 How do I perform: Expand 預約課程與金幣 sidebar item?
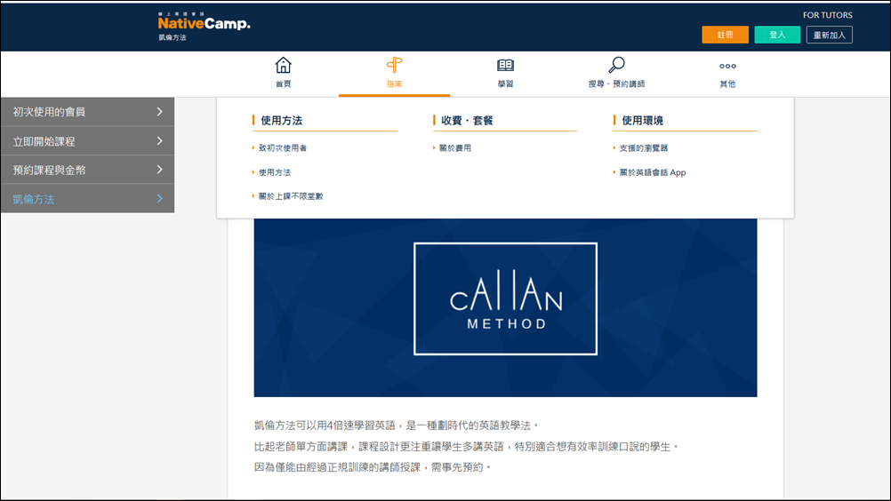click(87, 170)
